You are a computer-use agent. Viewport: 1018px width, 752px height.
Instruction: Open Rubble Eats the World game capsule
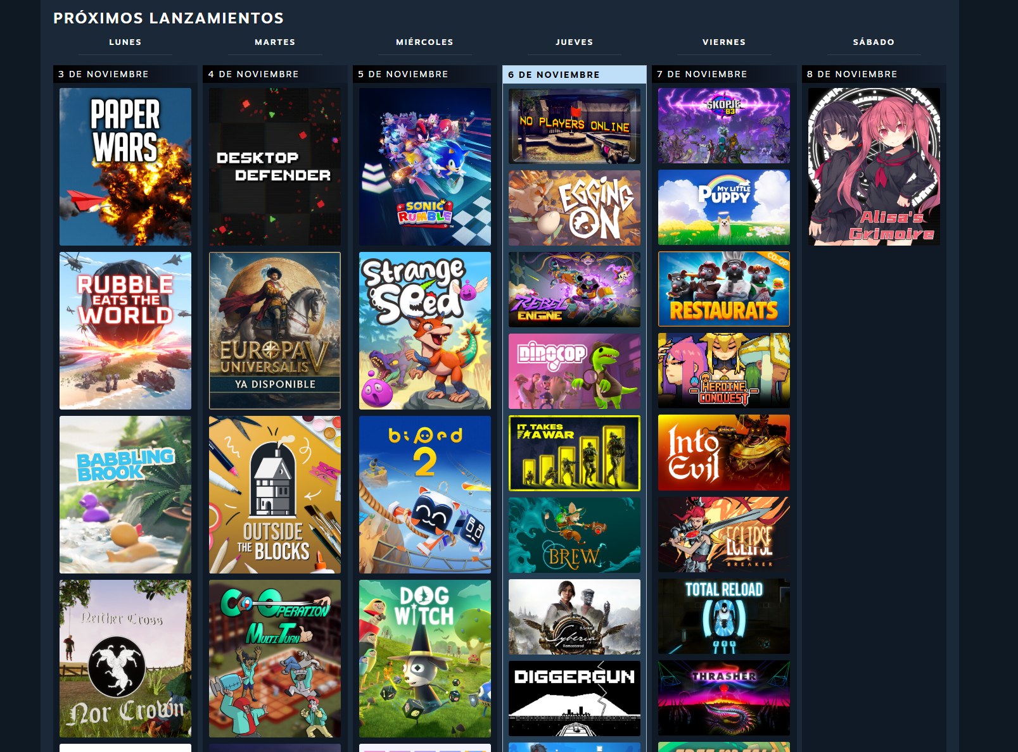(x=125, y=330)
